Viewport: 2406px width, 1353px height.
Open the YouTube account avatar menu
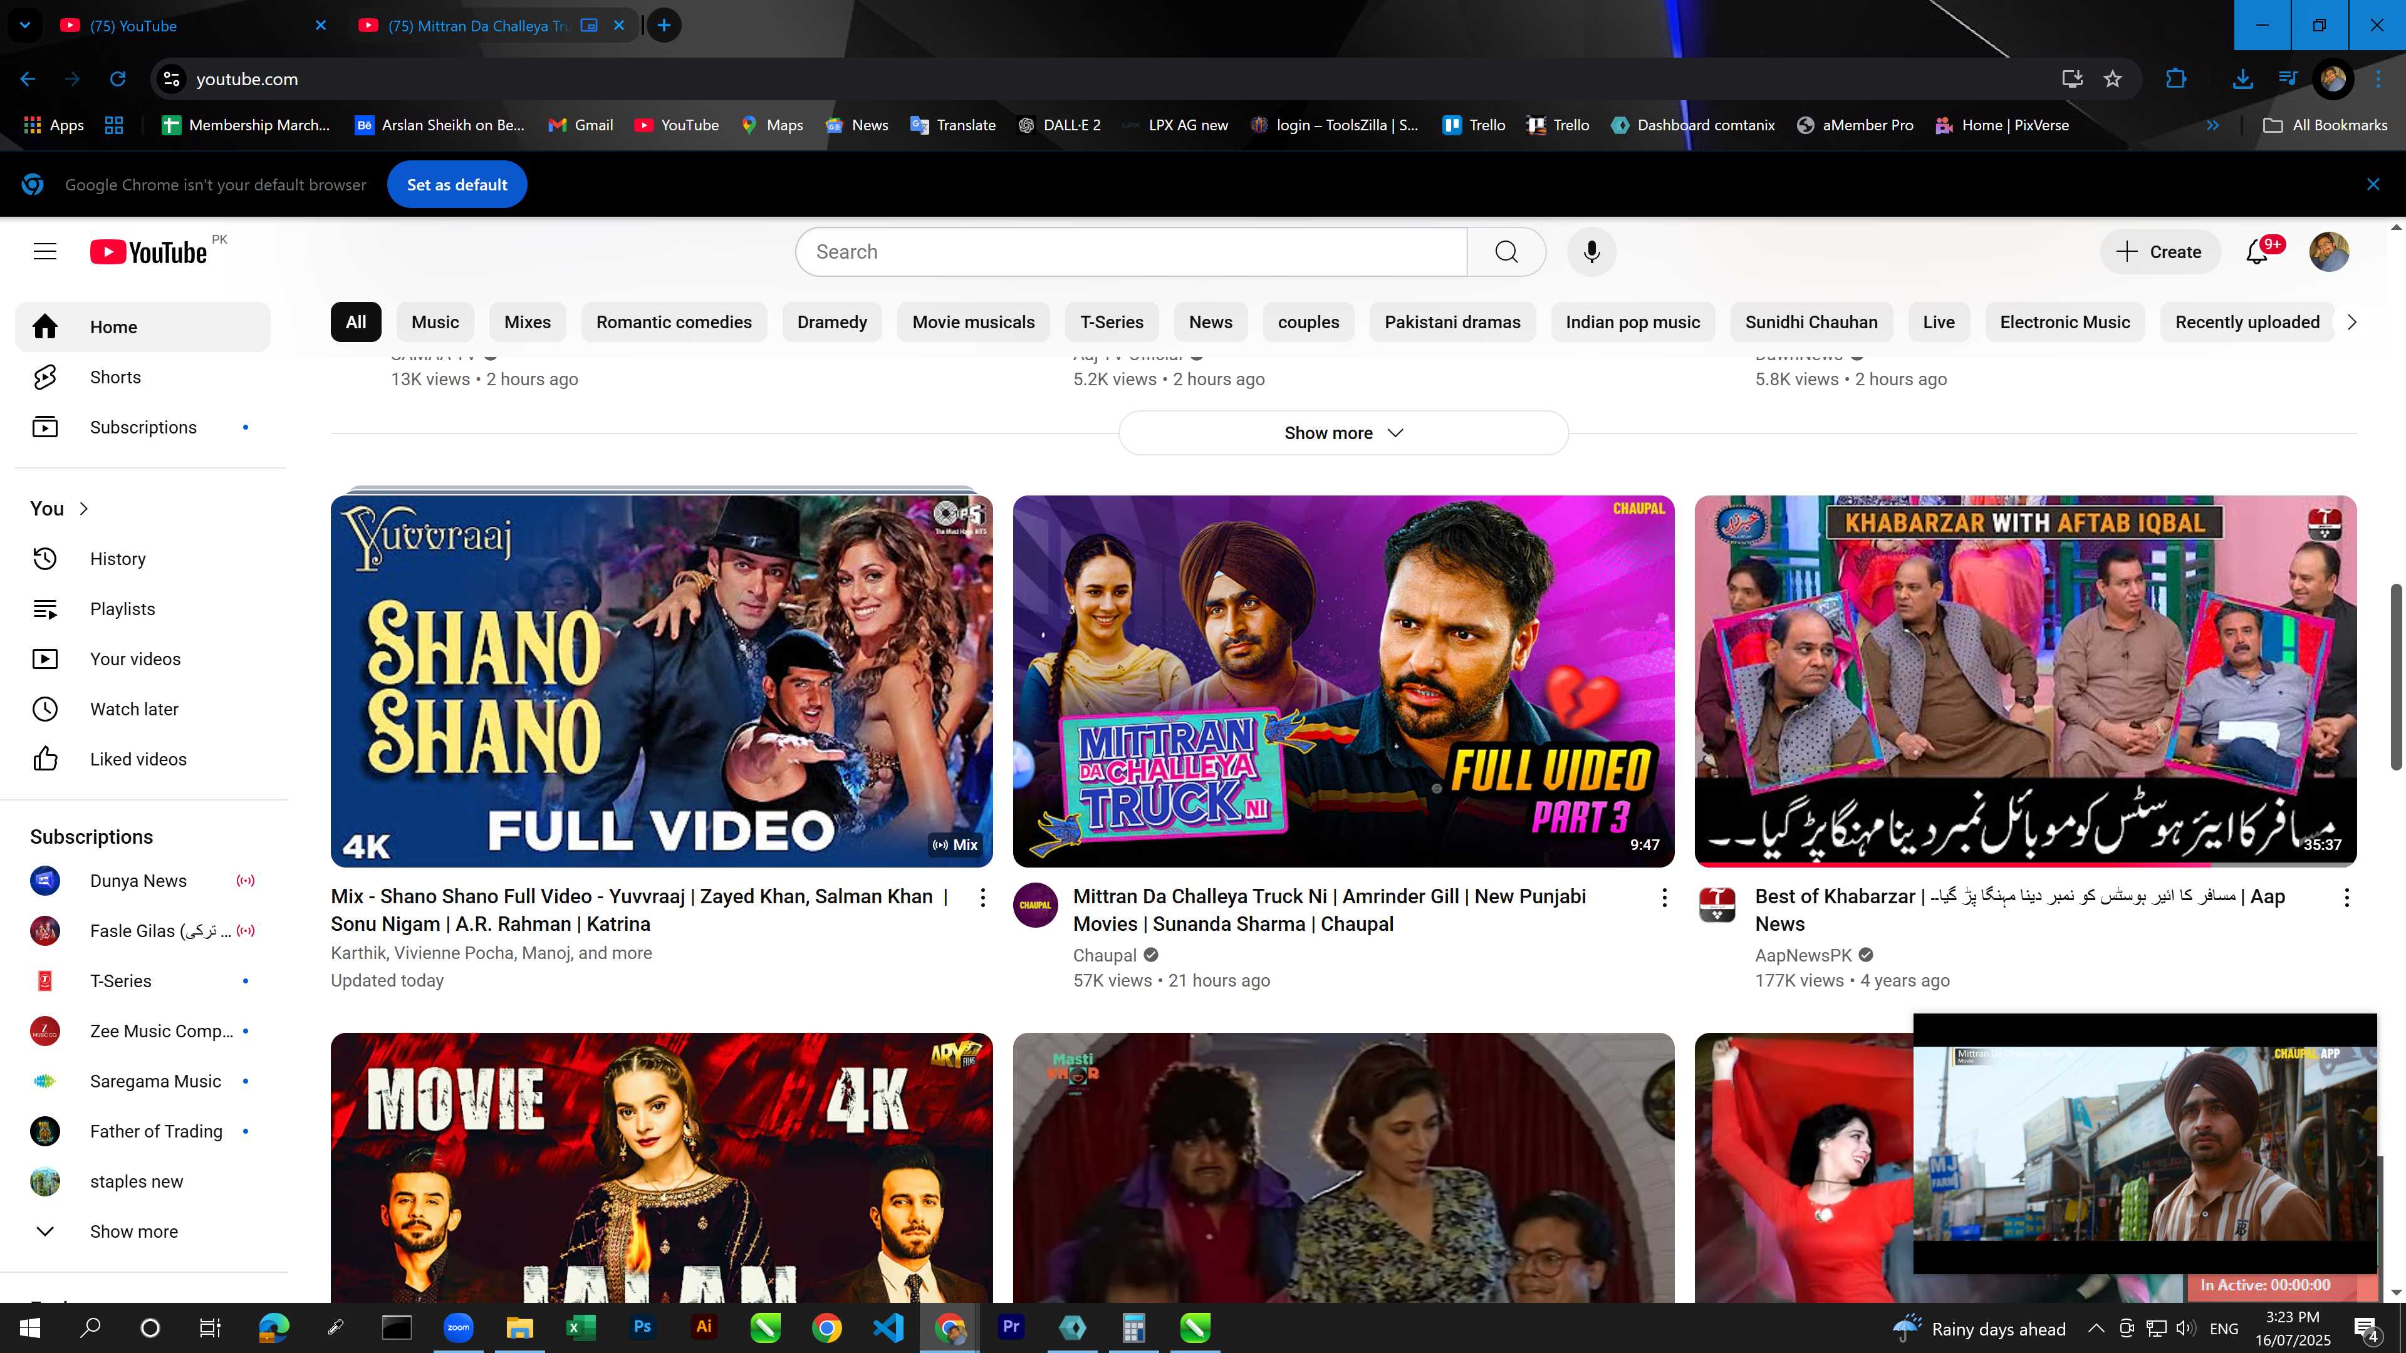click(x=2328, y=251)
